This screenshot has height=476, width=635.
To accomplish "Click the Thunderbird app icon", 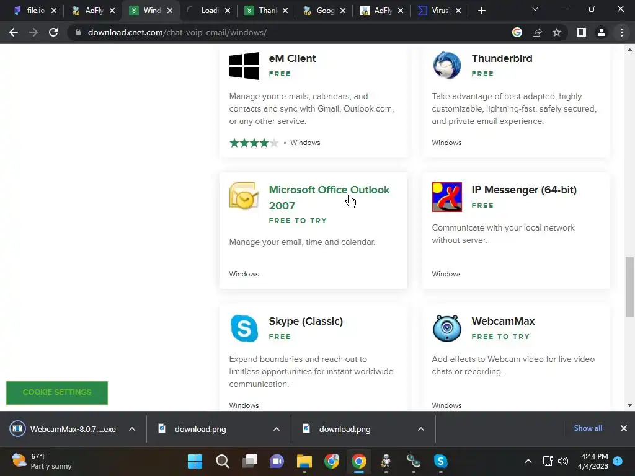I will [446, 65].
